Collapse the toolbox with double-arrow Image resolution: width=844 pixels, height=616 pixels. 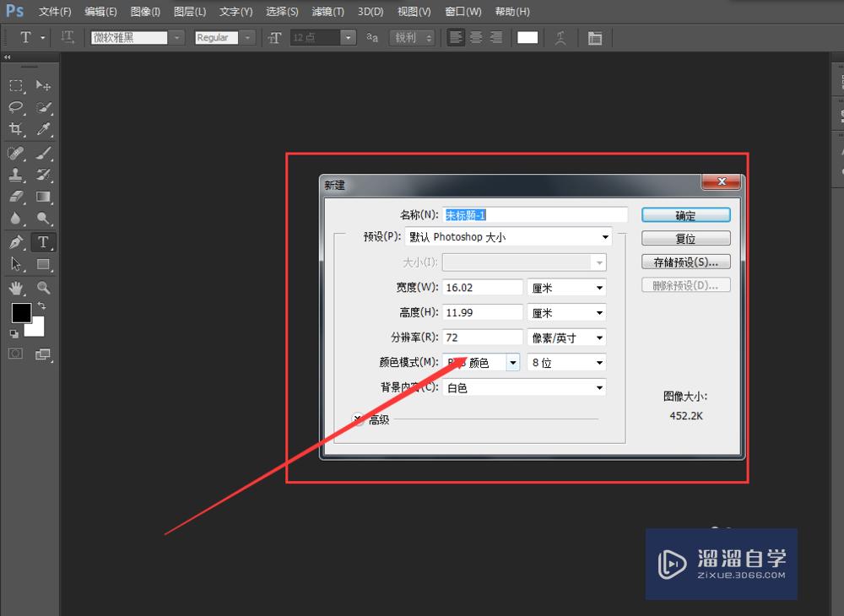click(7, 57)
